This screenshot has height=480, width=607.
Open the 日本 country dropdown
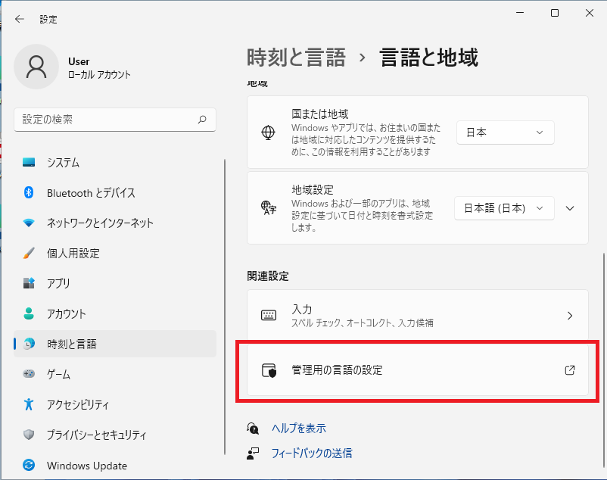pyautogui.click(x=505, y=132)
